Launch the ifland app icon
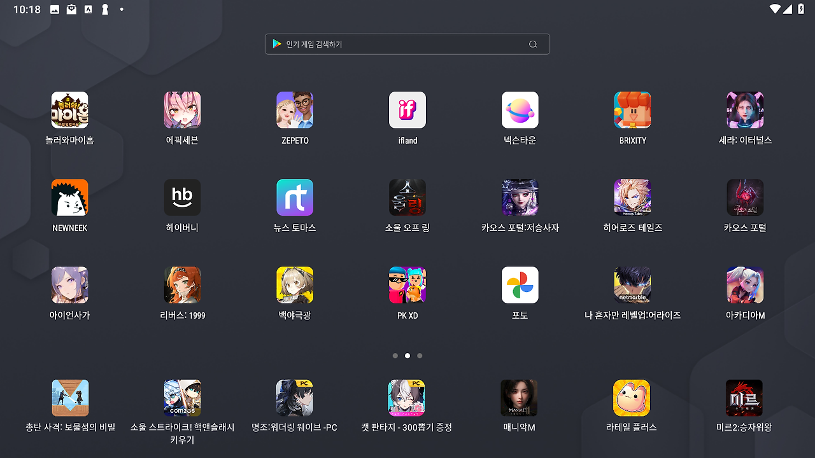815x458 pixels. (407, 110)
